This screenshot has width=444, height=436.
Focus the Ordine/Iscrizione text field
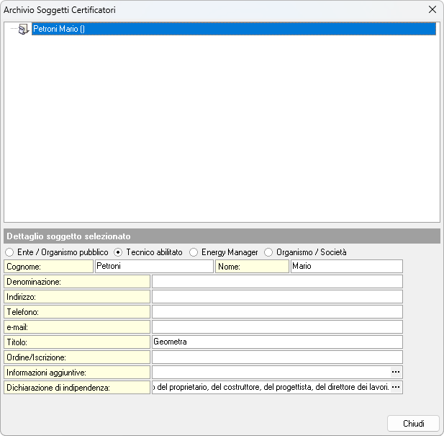(x=276, y=357)
